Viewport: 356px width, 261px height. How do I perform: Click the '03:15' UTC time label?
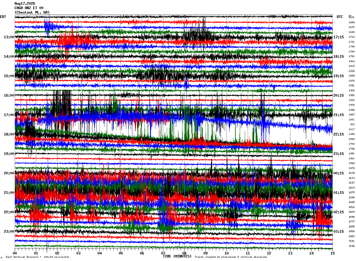339,231
